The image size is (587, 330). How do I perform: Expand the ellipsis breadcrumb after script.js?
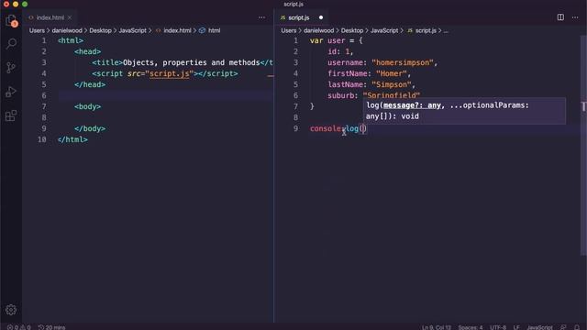(x=446, y=30)
